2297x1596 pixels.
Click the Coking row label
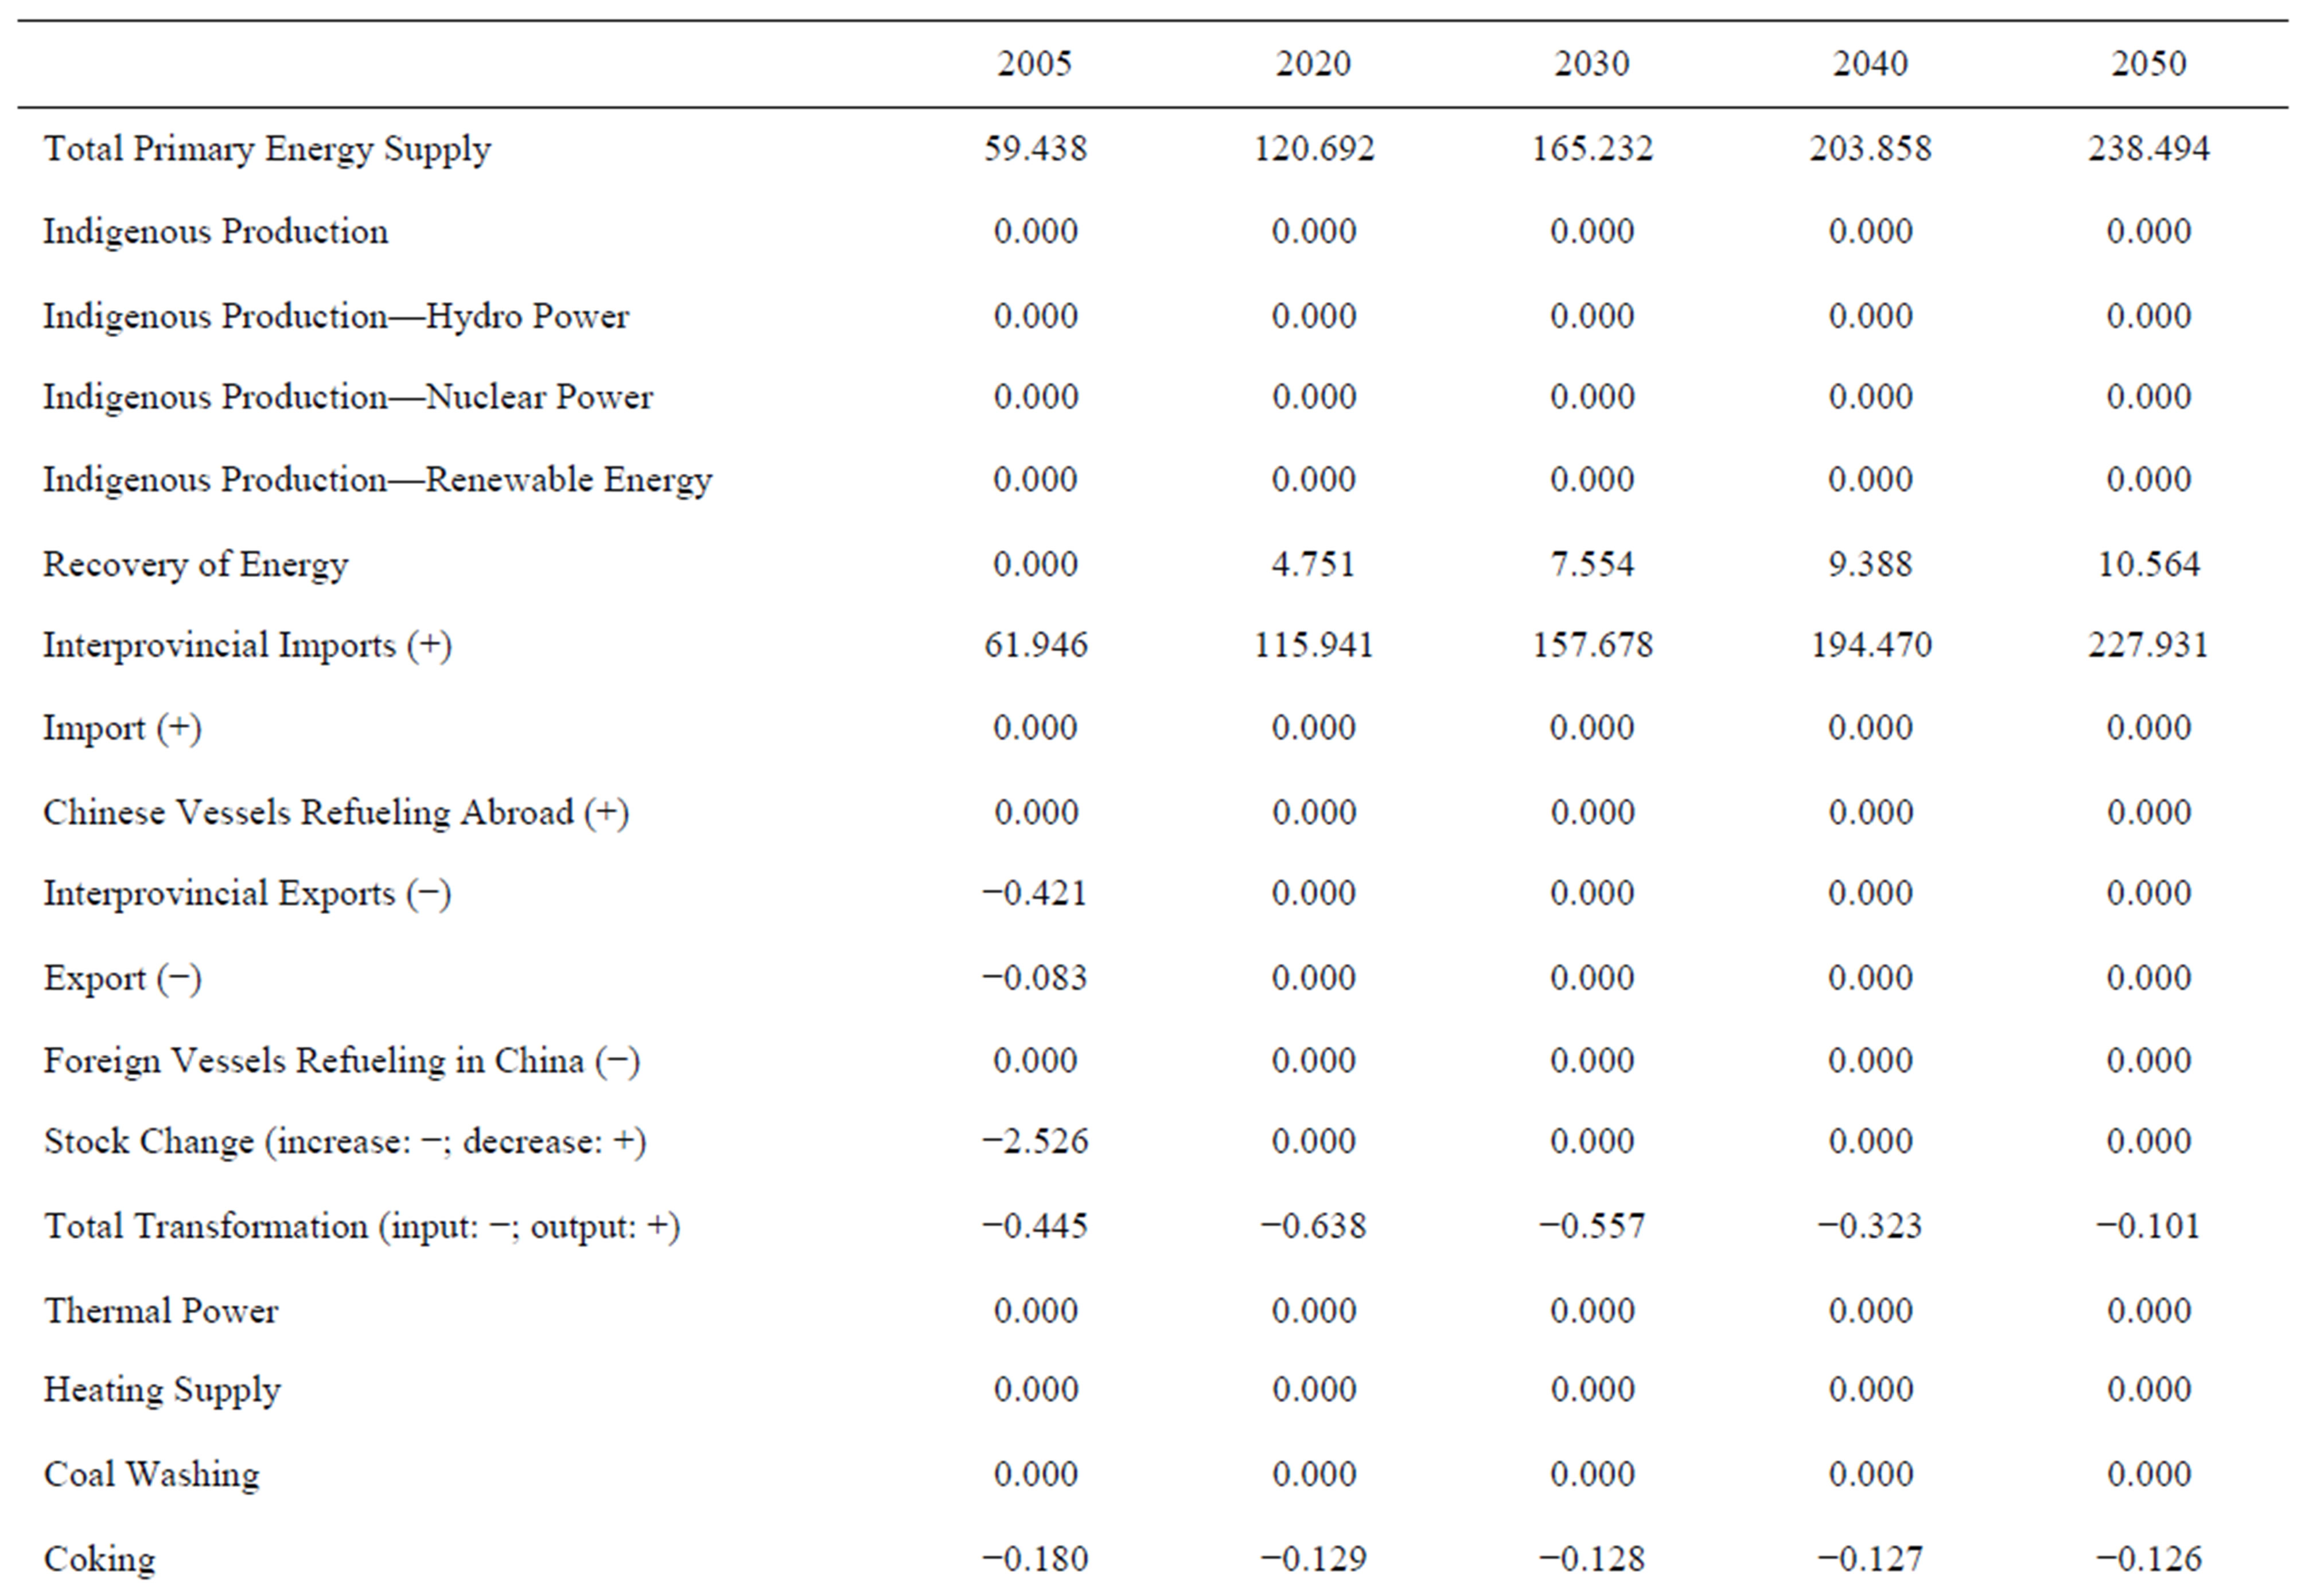coord(100,1560)
